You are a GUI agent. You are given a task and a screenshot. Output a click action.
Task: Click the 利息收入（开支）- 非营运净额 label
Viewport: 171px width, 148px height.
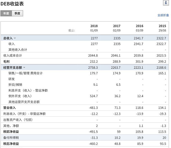tap(24, 114)
